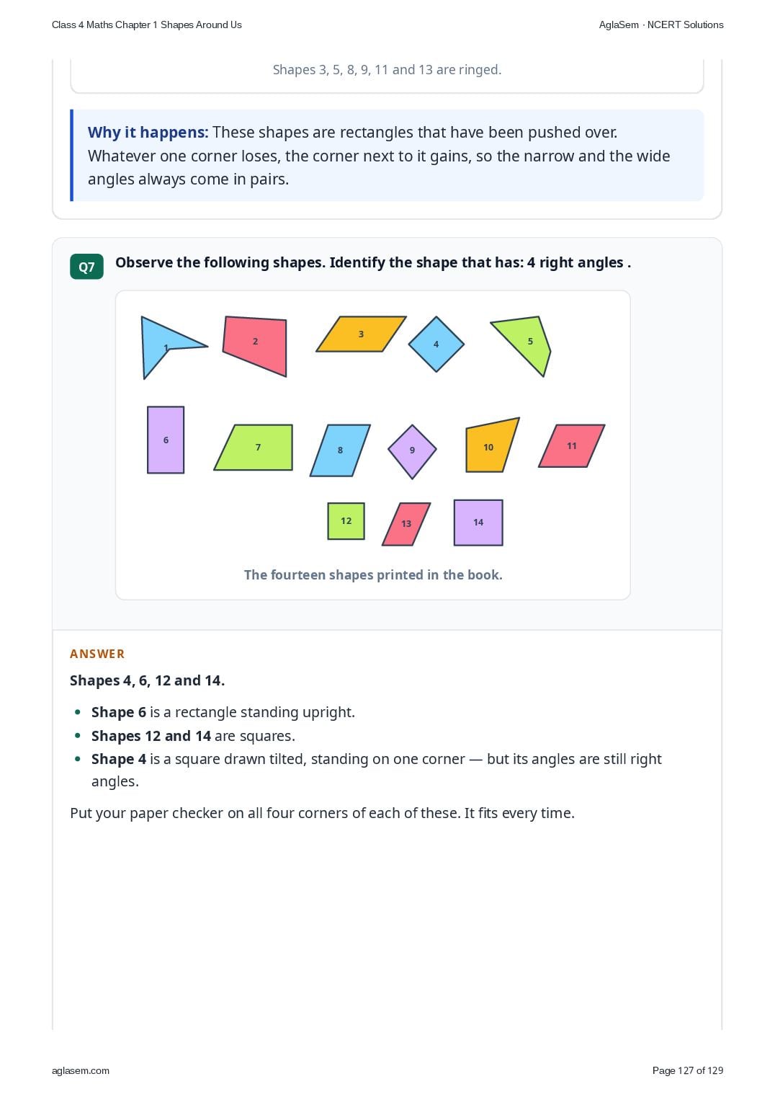Select pink parallelogram shape 11
775x1097 pixels.
[x=572, y=445]
